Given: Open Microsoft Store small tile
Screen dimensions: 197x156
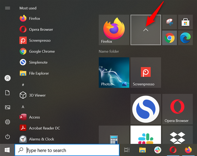Looking at the screenshot, I should pos(185,22).
